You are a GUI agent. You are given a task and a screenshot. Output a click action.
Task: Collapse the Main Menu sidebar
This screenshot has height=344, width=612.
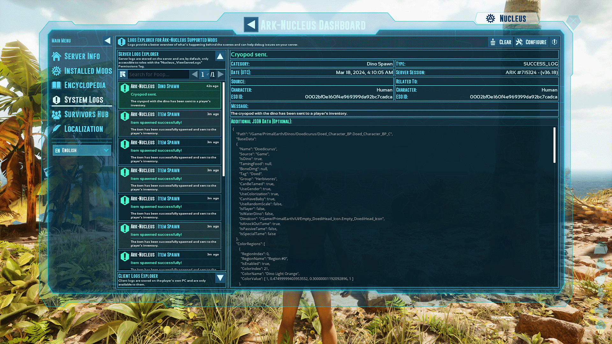click(x=108, y=40)
